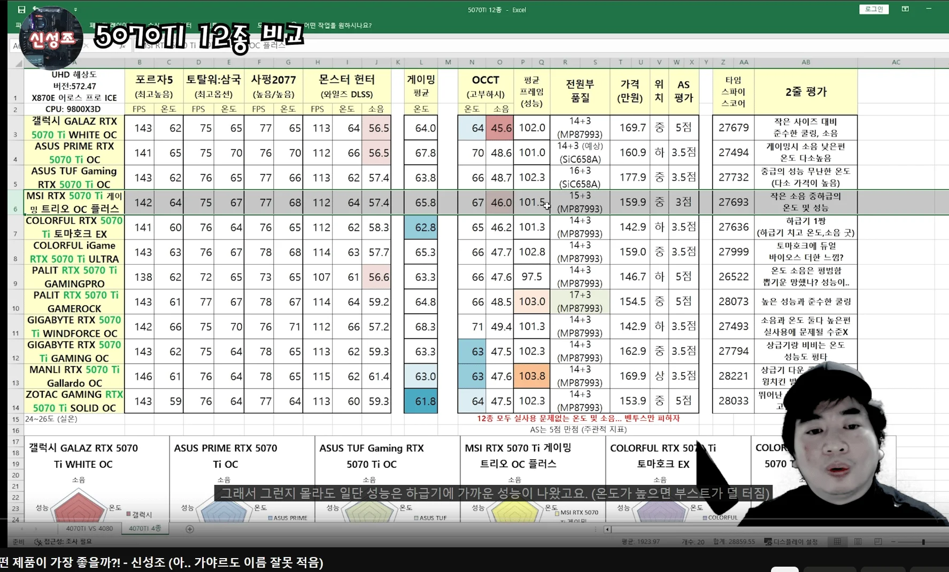Screen dimensions: 949x572
Task: Click the 'OCCT' header cell
Action: click(x=485, y=86)
